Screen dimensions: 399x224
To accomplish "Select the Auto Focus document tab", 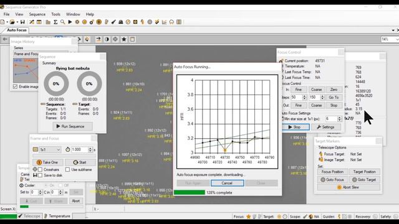I will pos(17,30).
